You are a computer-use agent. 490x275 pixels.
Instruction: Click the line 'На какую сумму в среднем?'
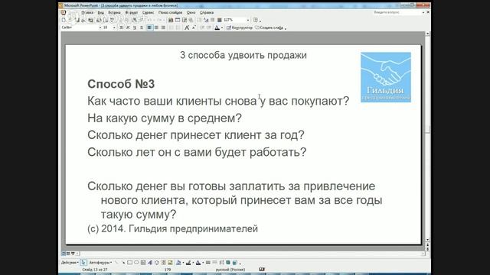point(165,118)
